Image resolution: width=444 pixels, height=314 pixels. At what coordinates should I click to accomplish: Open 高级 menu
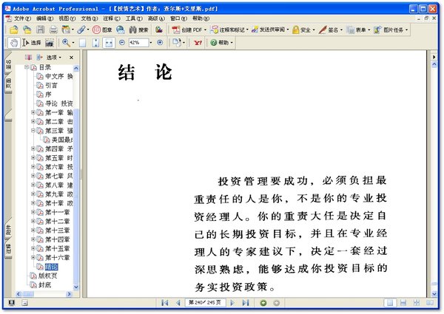pyautogui.click(x=156, y=18)
